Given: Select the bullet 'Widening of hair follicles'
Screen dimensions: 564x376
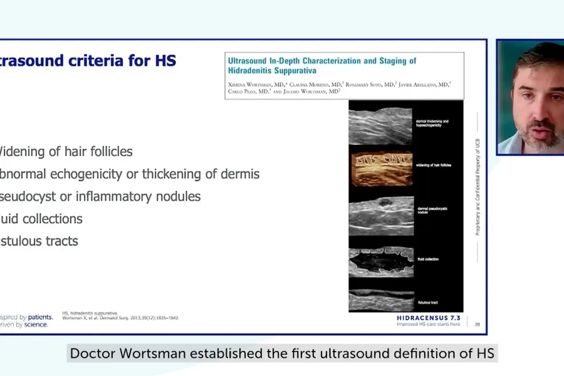Looking at the screenshot, I should (x=66, y=152).
